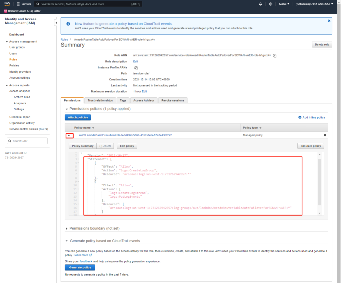Expand the Permissions boundary section
The image size is (341, 283).
67,229
